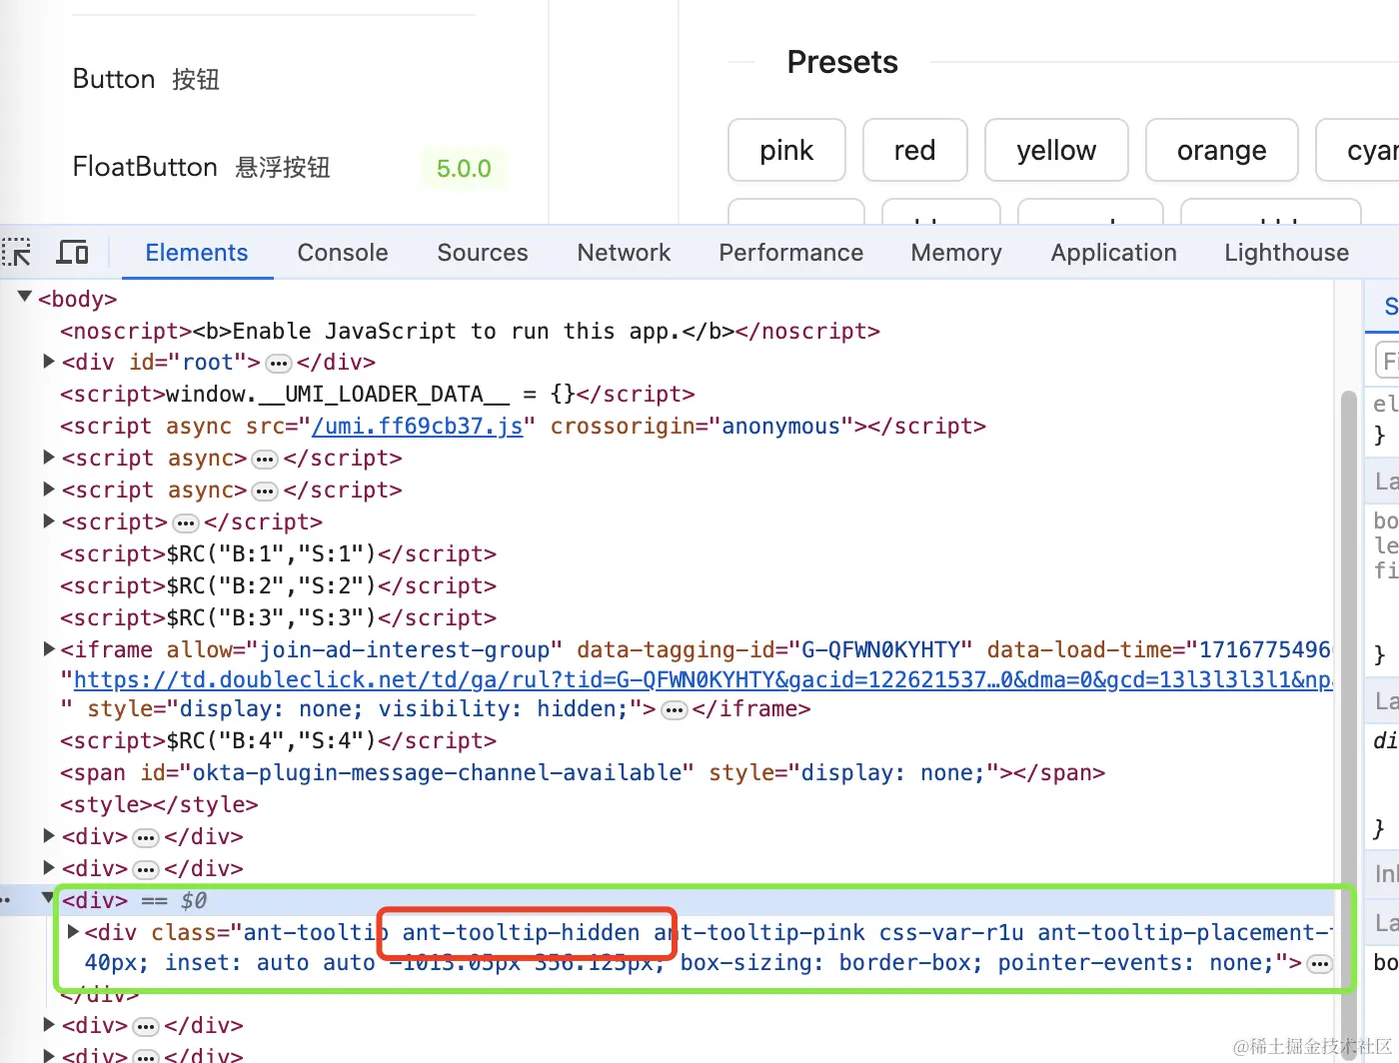This screenshot has height=1063, width=1399.
Task: Open the Button 按钮 sidebar entry
Action: tap(146, 79)
